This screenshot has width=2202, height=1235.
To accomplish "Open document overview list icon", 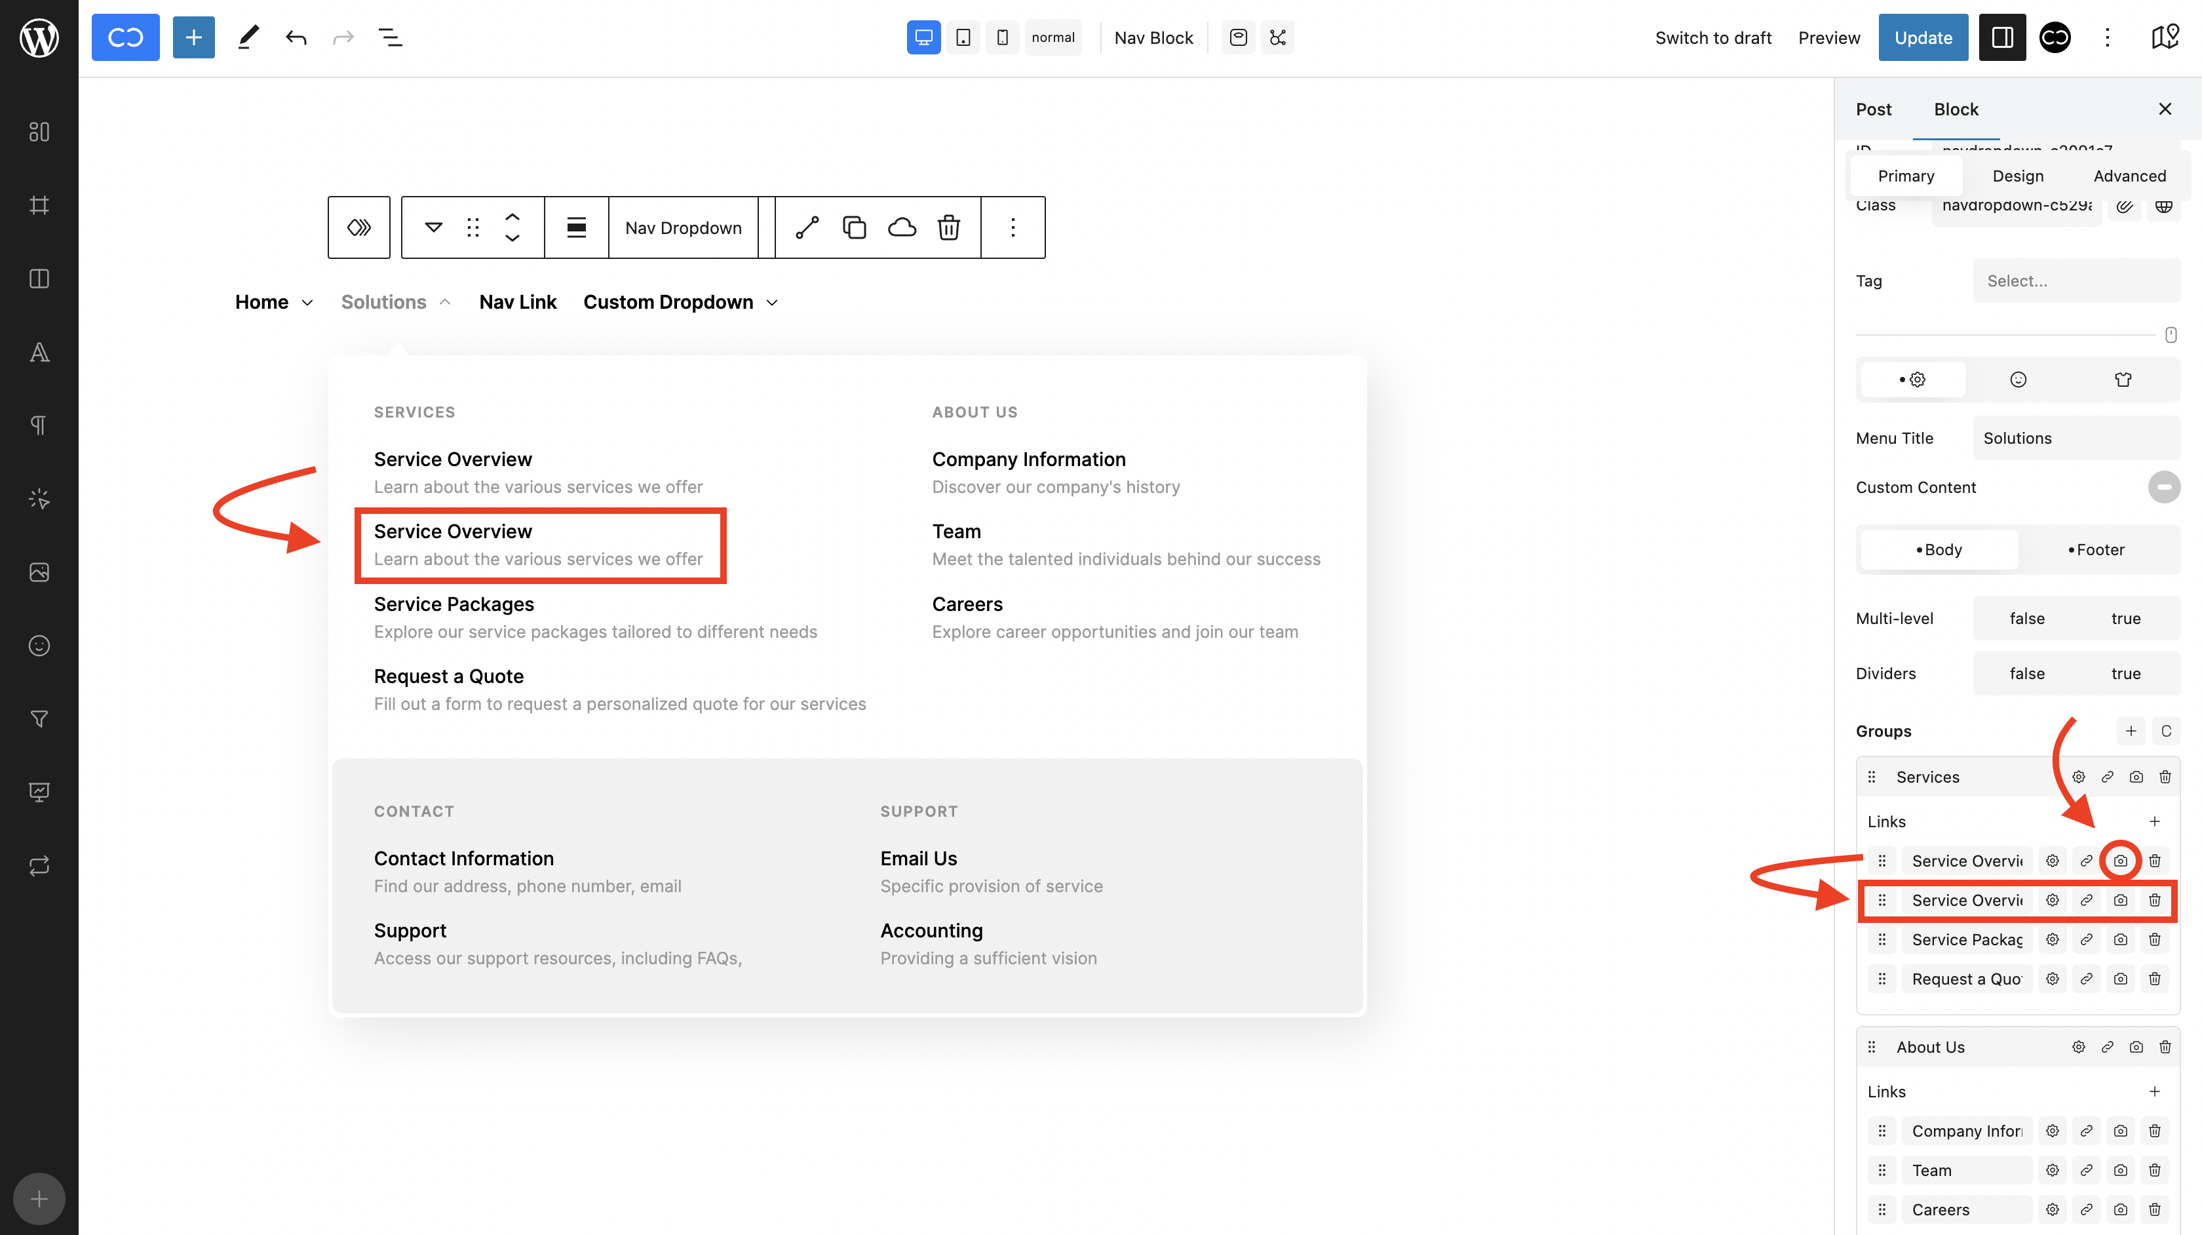I will point(390,37).
